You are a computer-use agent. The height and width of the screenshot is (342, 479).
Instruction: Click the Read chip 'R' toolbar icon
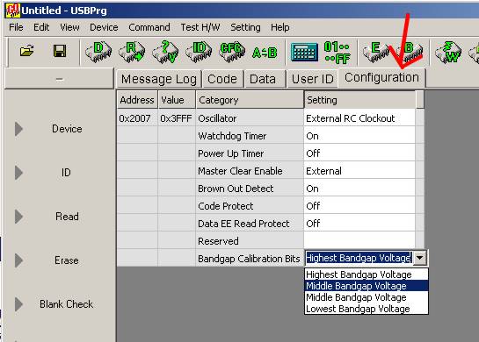pos(132,52)
